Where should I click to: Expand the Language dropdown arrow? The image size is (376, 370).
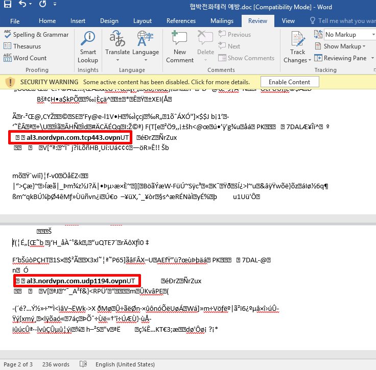(x=146, y=60)
